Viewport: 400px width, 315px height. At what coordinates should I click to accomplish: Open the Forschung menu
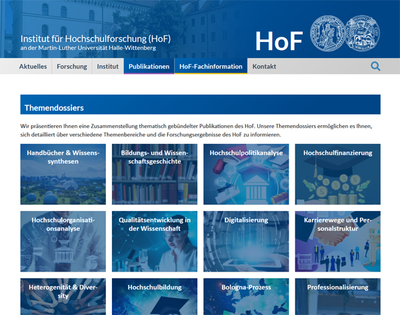click(72, 66)
